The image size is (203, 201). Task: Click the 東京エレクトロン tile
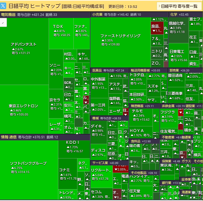coord(24,109)
